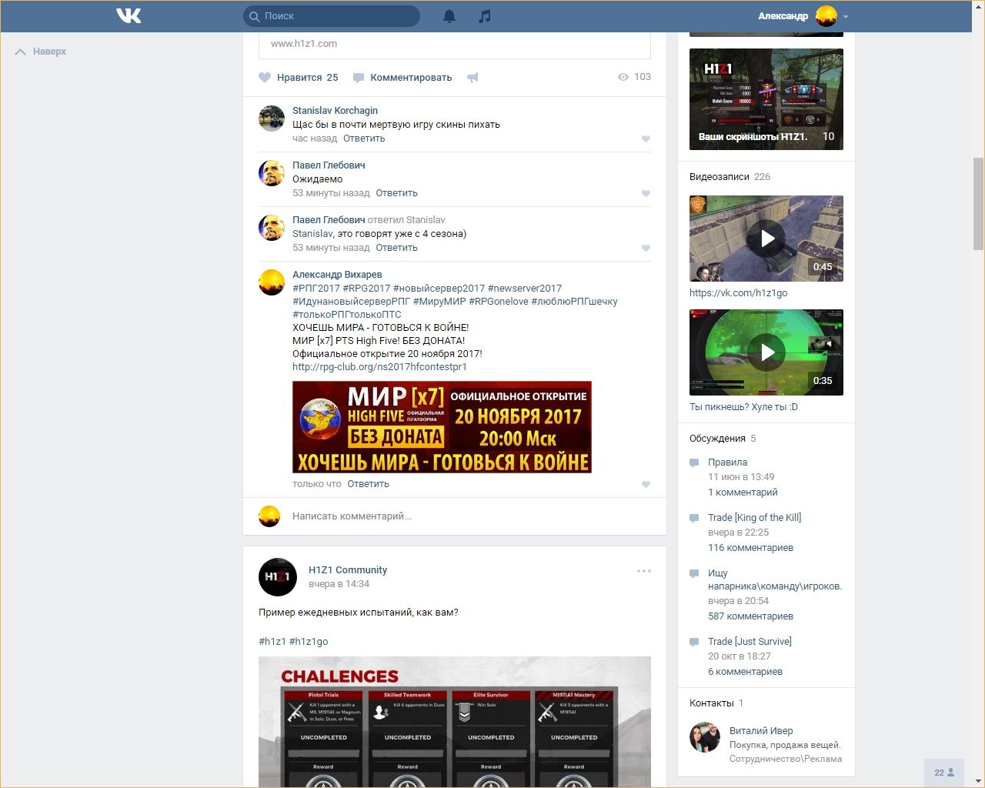985x788 pixels.
Task: Open the post options three dots
Action: click(x=644, y=571)
